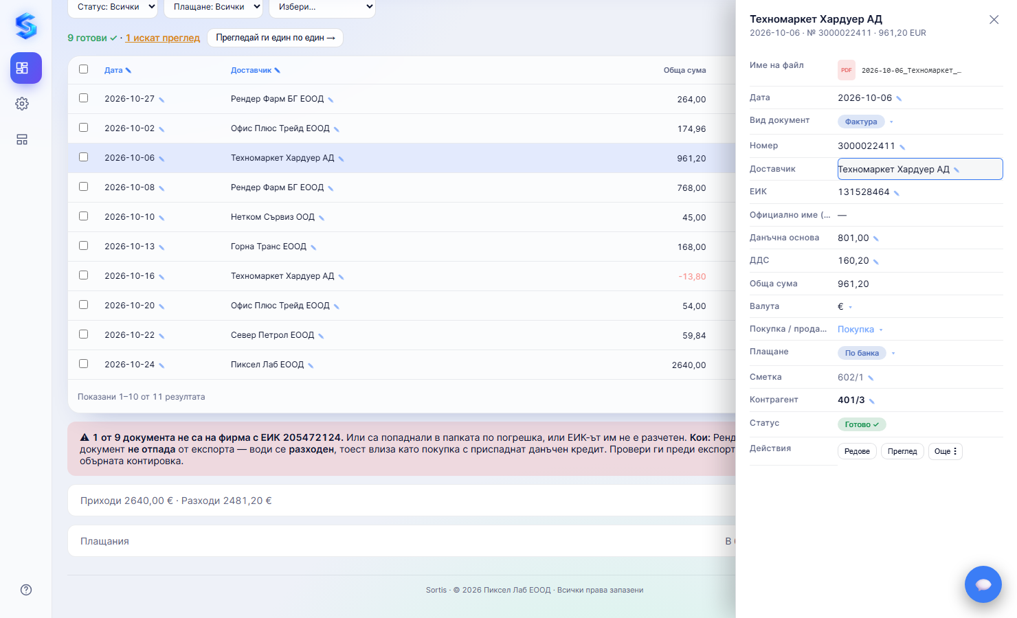Click the Редове button
This screenshot has width=1017, height=618.
coord(857,451)
